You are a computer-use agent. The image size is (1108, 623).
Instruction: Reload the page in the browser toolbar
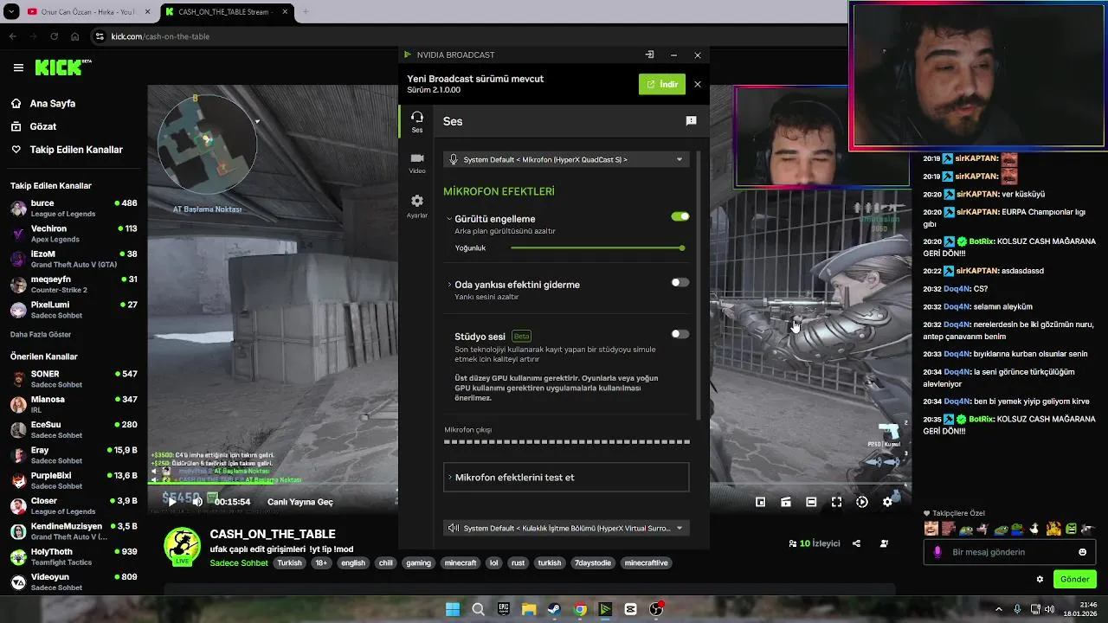click(55, 36)
